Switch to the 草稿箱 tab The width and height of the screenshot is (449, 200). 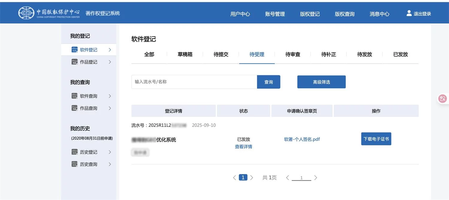click(185, 54)
